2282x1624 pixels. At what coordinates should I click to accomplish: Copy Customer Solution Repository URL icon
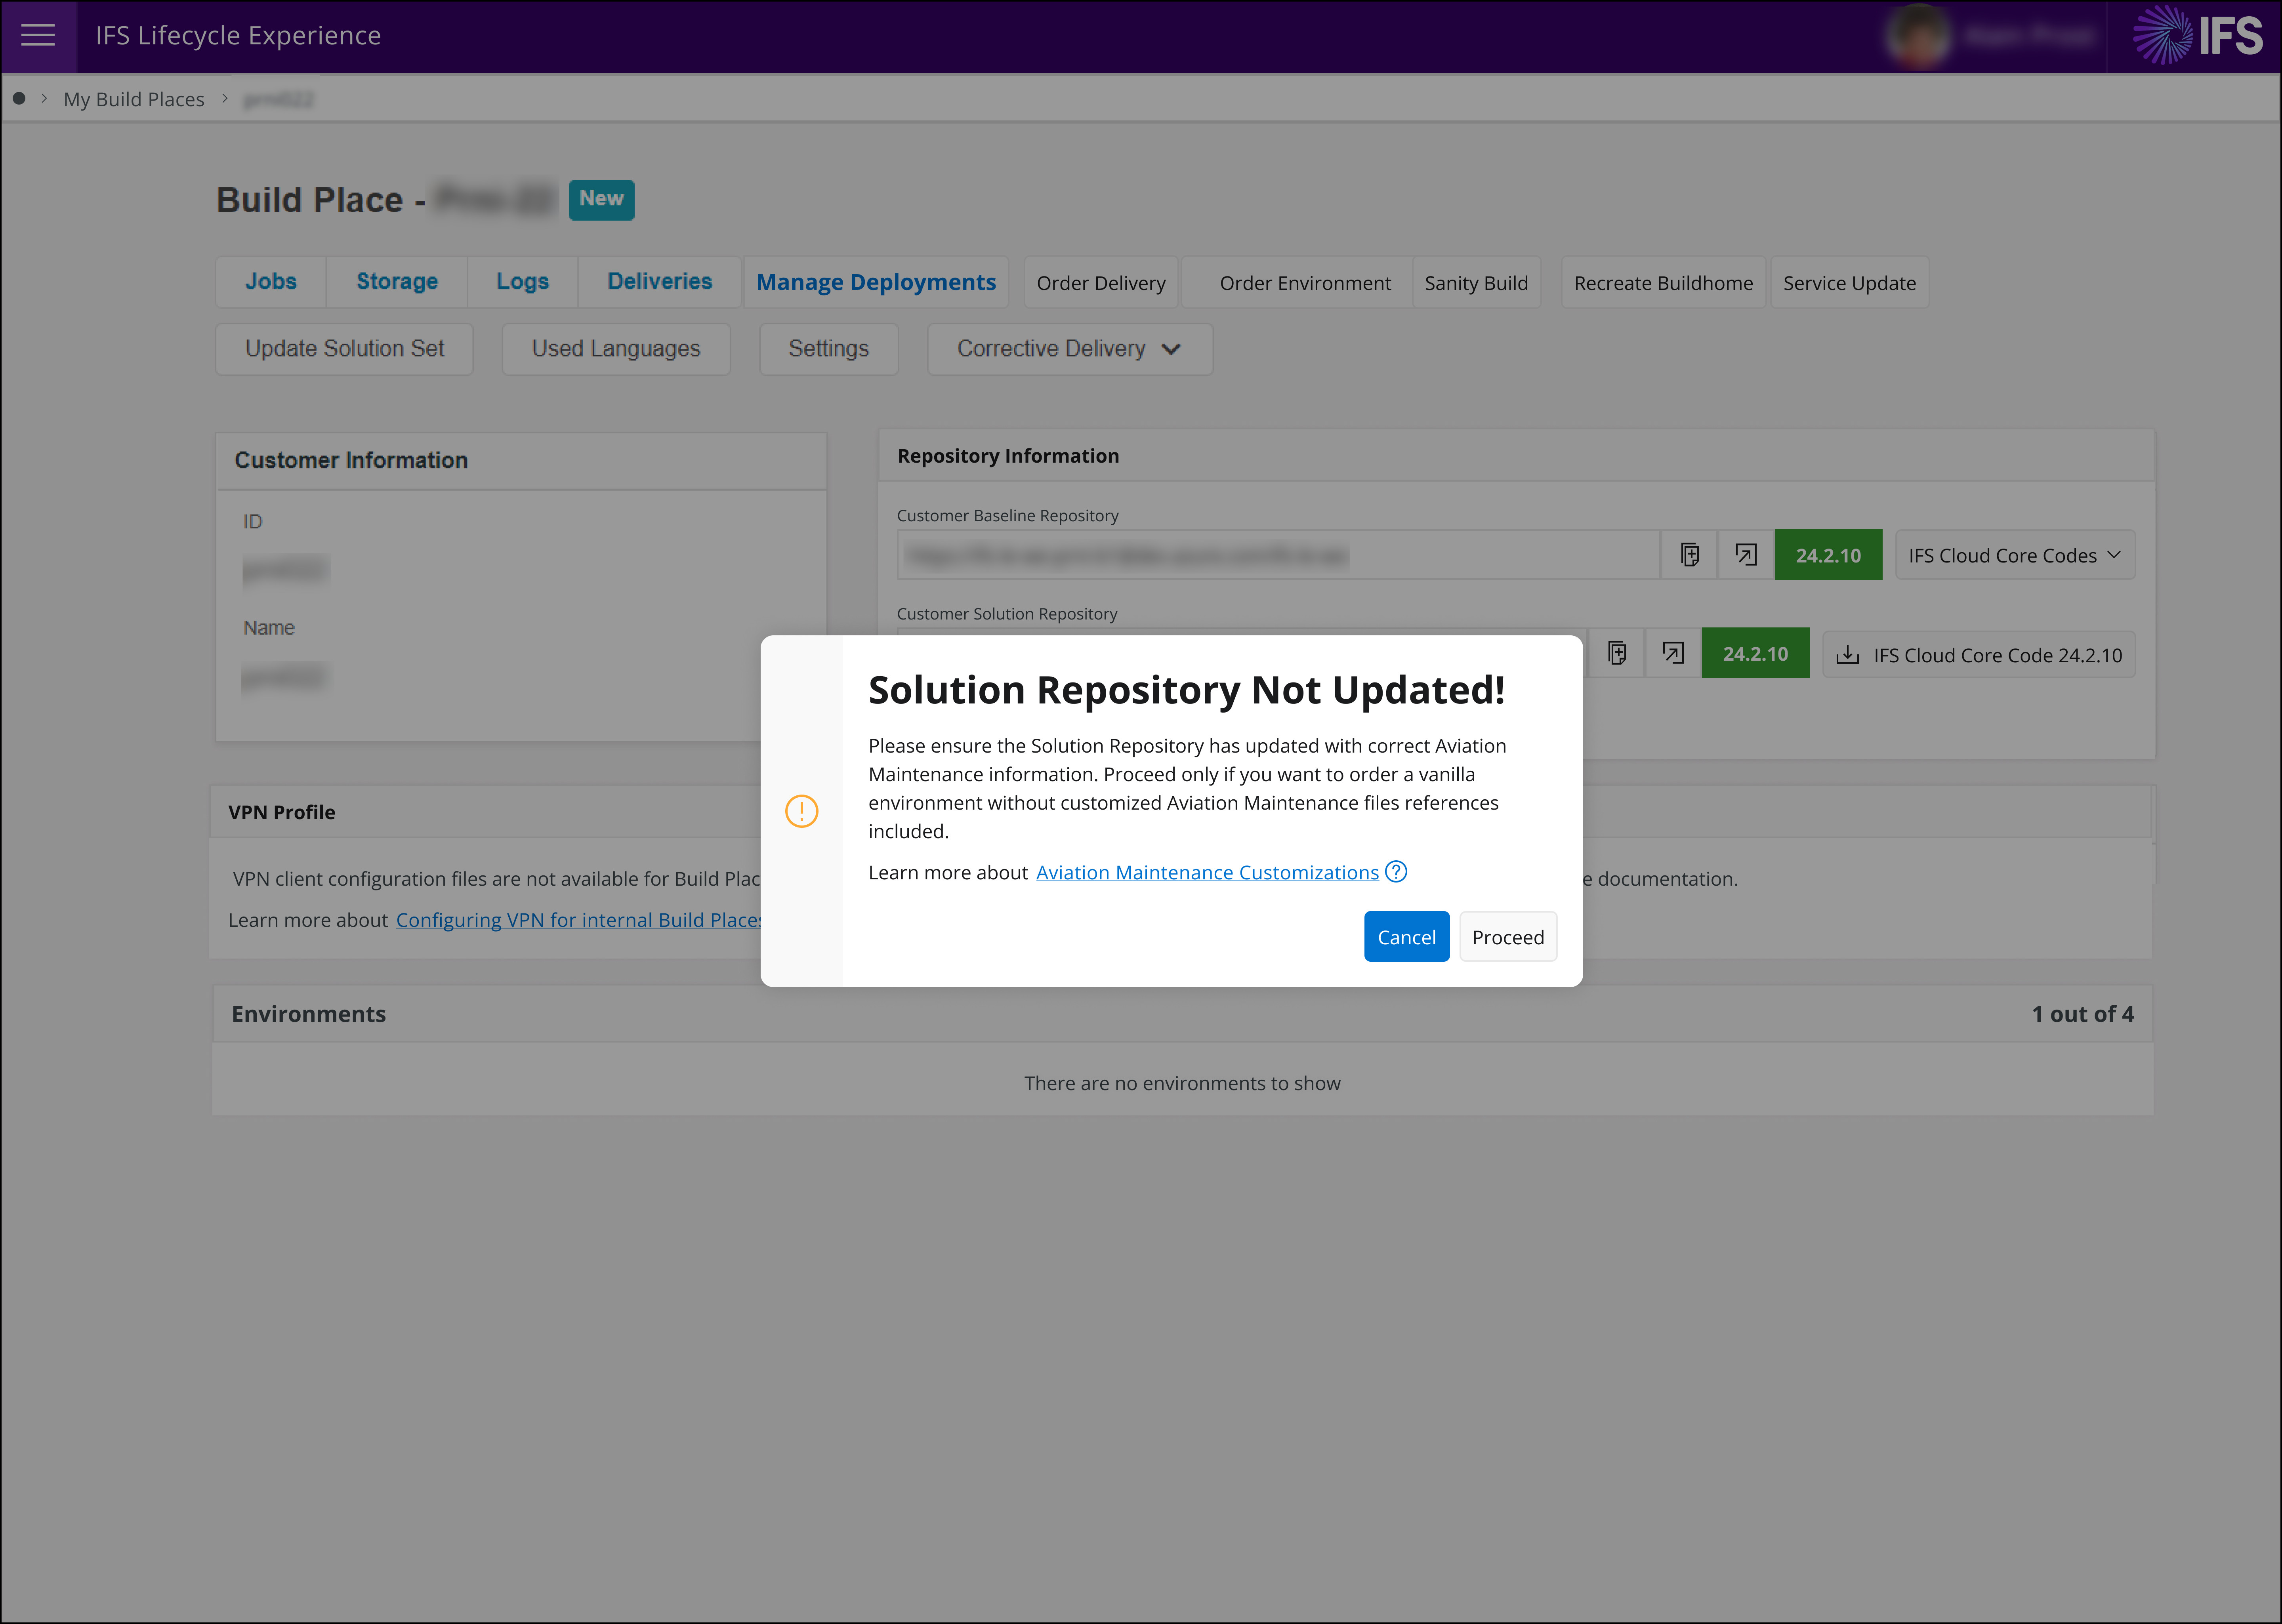[x=1617, y=653]
